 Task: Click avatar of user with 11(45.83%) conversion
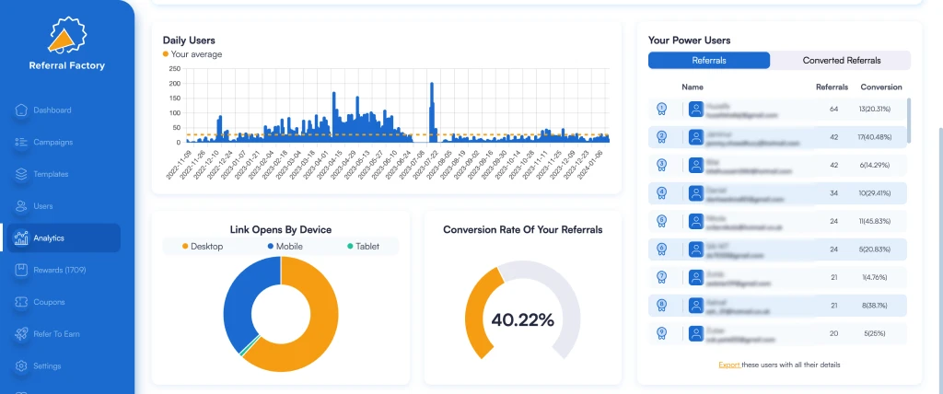point(696,221)
